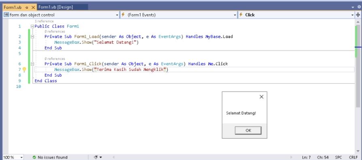Click the horizontal scrollbar left arrow

pyautogui.click(x=113, y=157)
